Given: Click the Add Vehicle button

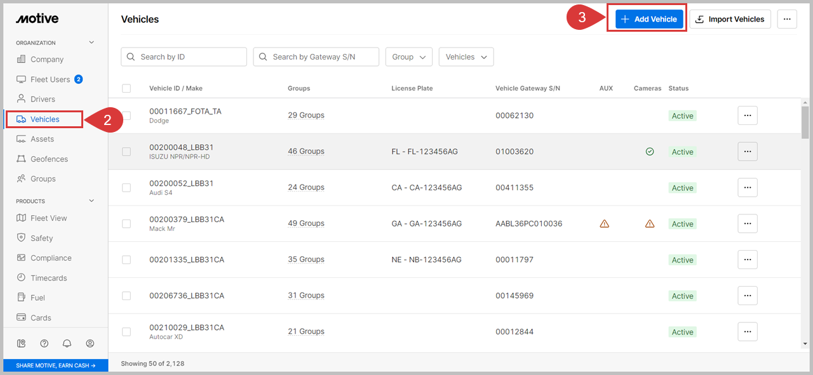Looking at the screenshot, I should click(x=649, y=19).
